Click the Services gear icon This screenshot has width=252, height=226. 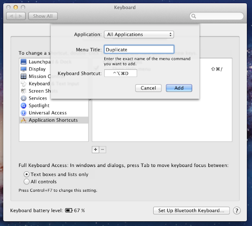pos(24,98)
